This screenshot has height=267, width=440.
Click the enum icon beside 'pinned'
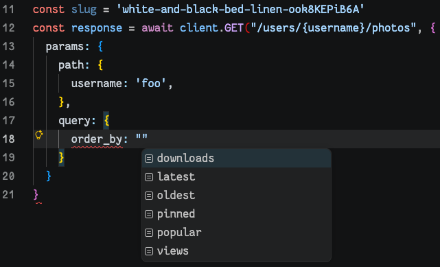coord(149,214)
